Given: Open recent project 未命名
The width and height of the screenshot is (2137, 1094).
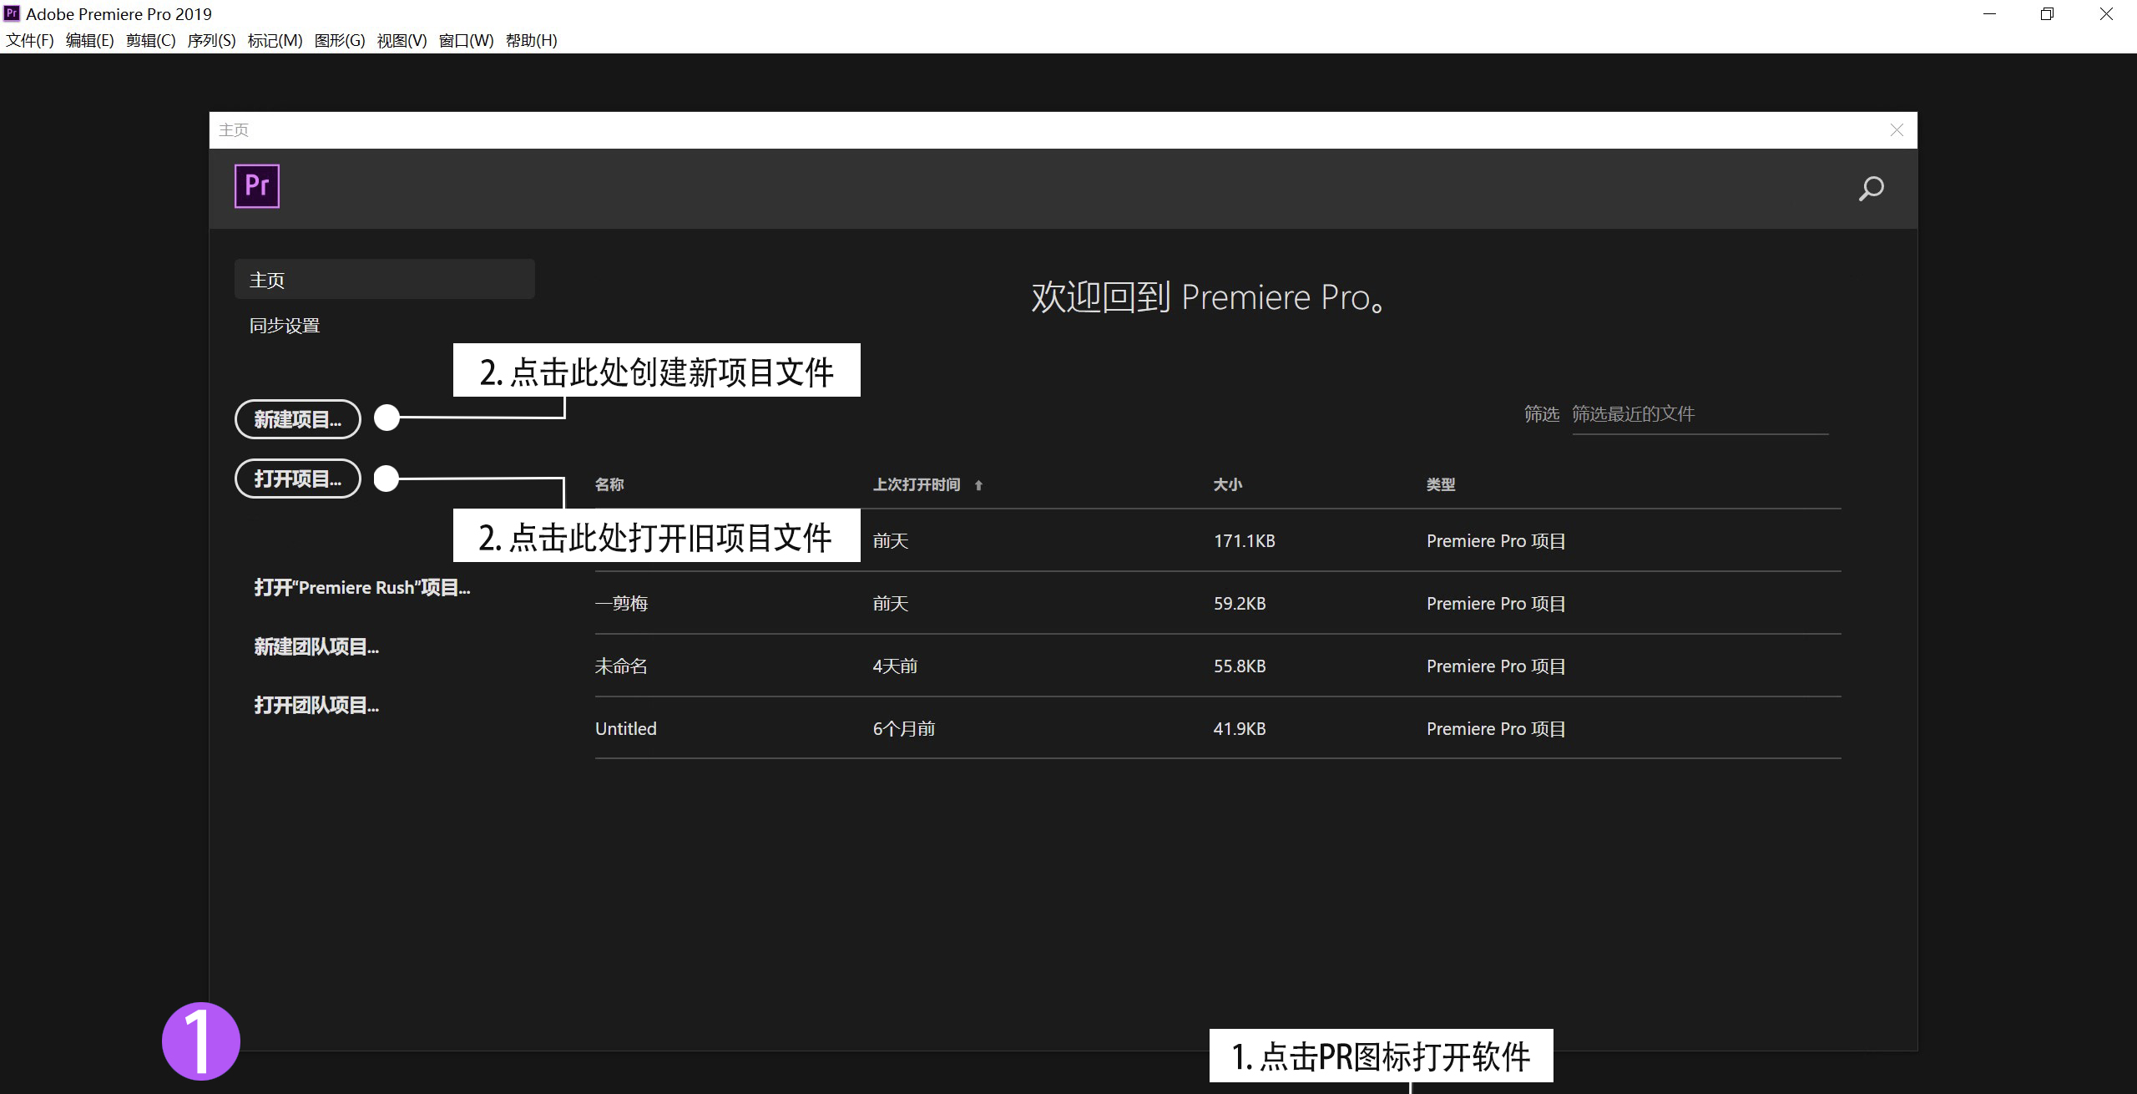Looking at the screenshot, I should click(621, 666).
